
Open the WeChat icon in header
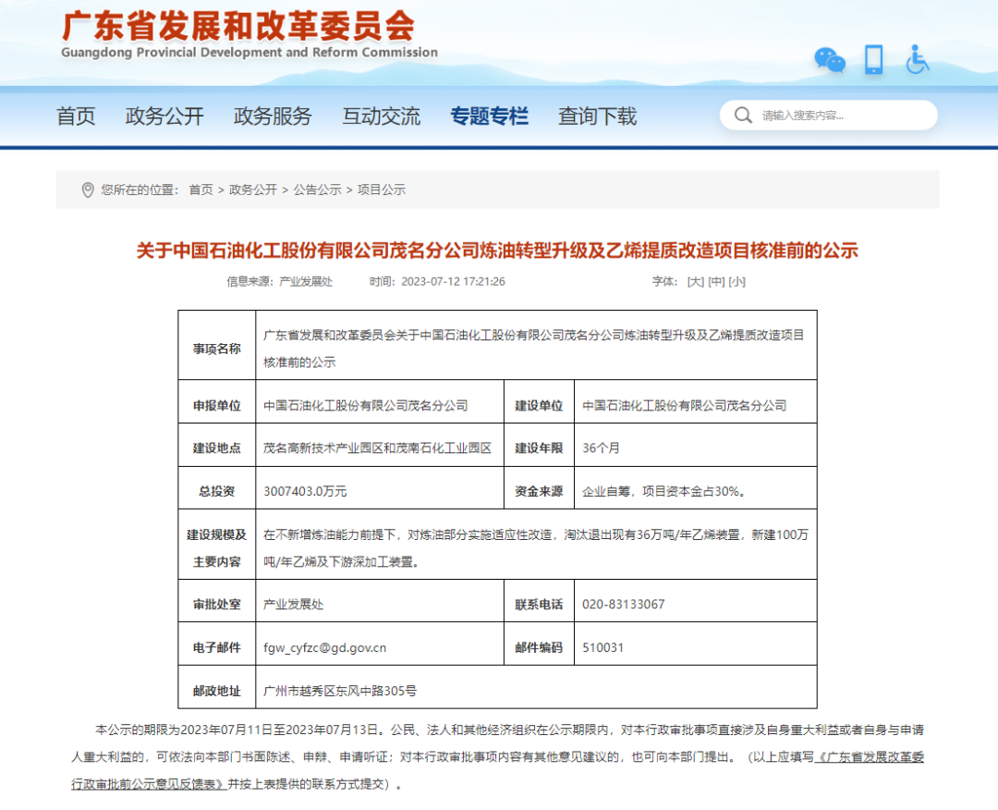tap(829, 60)
